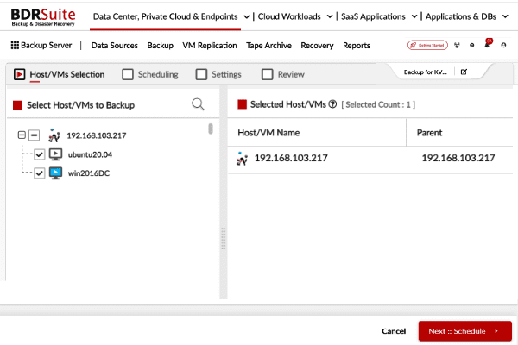The height and width of the screenshot is (345, 518).
Task: Toggle the 192.168.103.217 host checkbox
Action: click(x=34, y=135)
